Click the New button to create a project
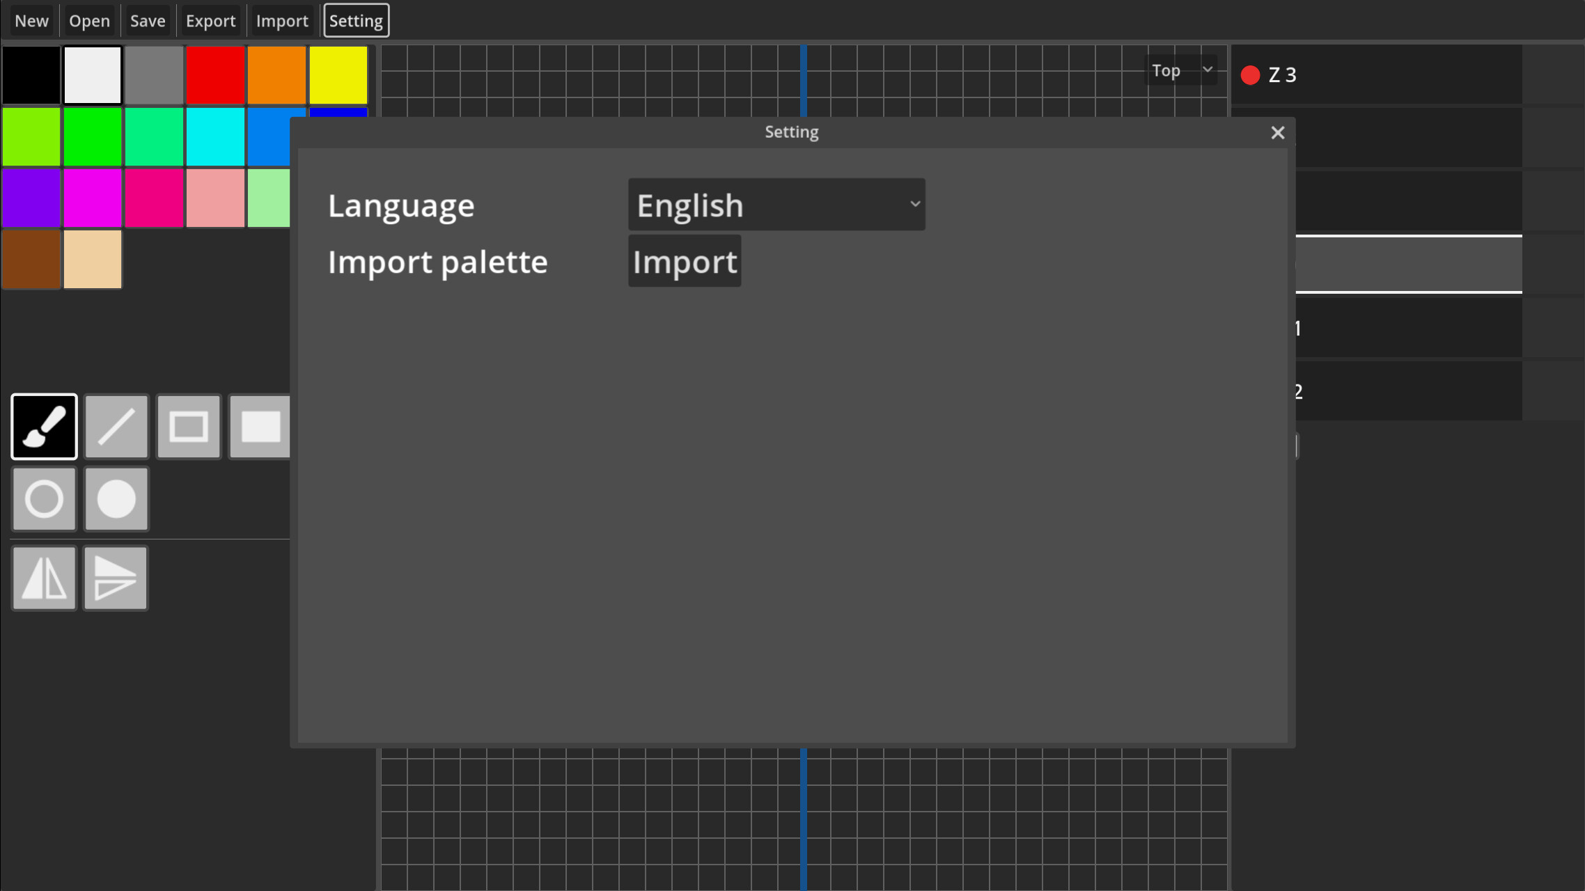 31,20
